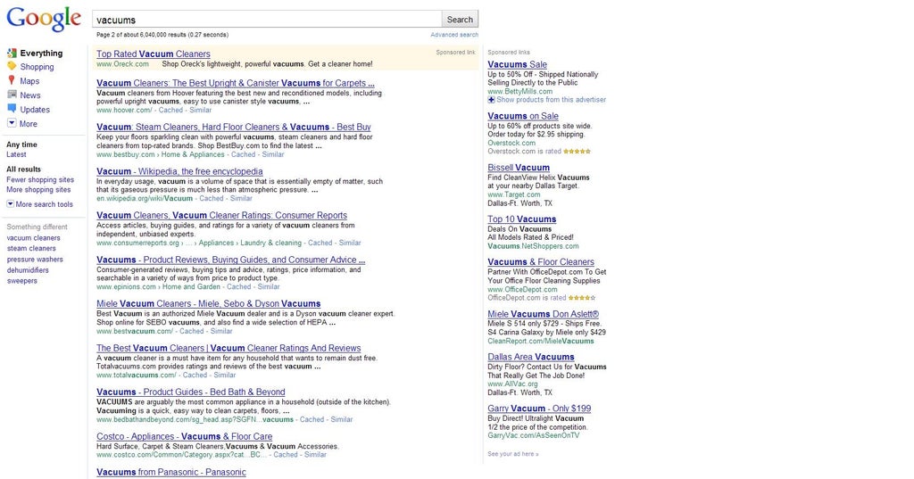Click Cached link for hoover.com result
The height and width of the screenshot is (479, 914).
coord(169,111)
